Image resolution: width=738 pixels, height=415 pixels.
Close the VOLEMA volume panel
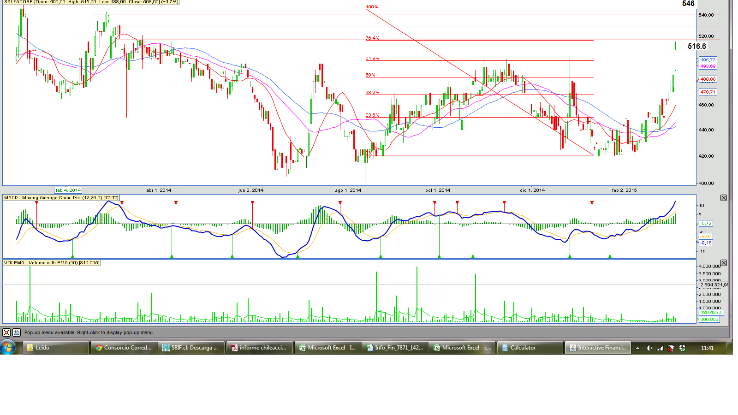point(724,263)
